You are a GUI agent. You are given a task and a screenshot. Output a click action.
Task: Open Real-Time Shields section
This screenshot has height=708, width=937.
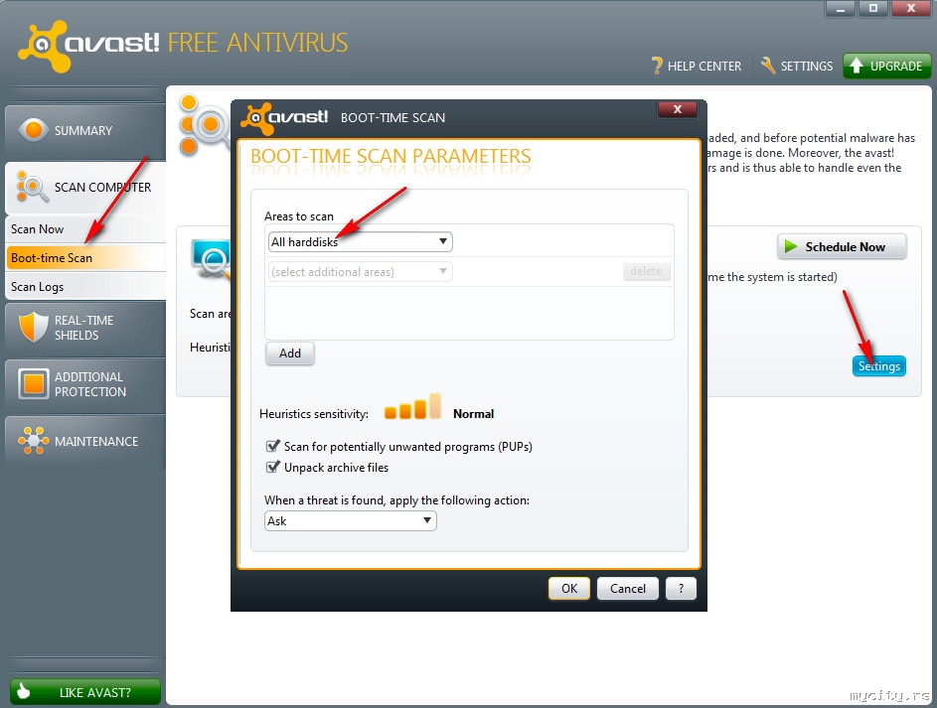(84, 328)
